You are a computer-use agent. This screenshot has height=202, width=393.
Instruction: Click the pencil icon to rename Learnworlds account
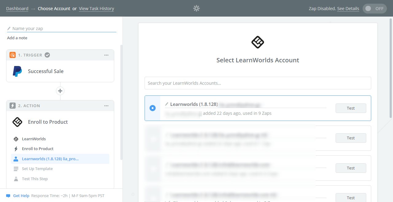[x=167, y=104]
